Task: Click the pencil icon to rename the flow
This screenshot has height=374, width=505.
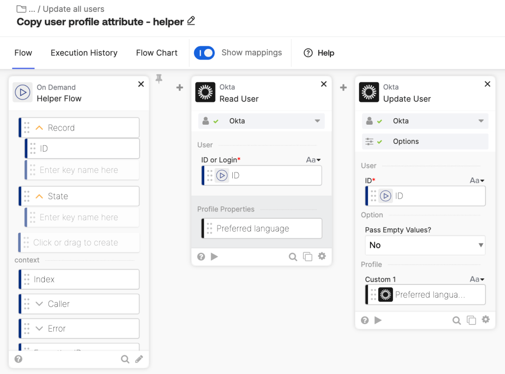Action: pos(191,22)
